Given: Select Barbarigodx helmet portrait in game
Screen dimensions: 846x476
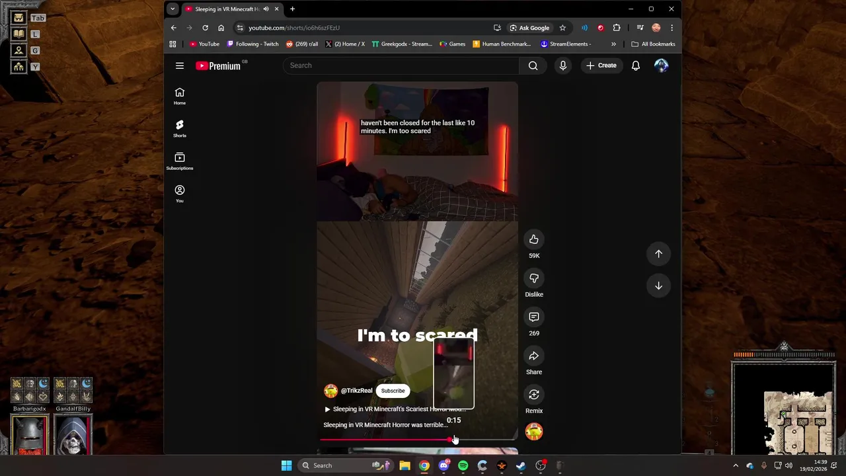Looking at the screenshot, I should pos(30,435).
